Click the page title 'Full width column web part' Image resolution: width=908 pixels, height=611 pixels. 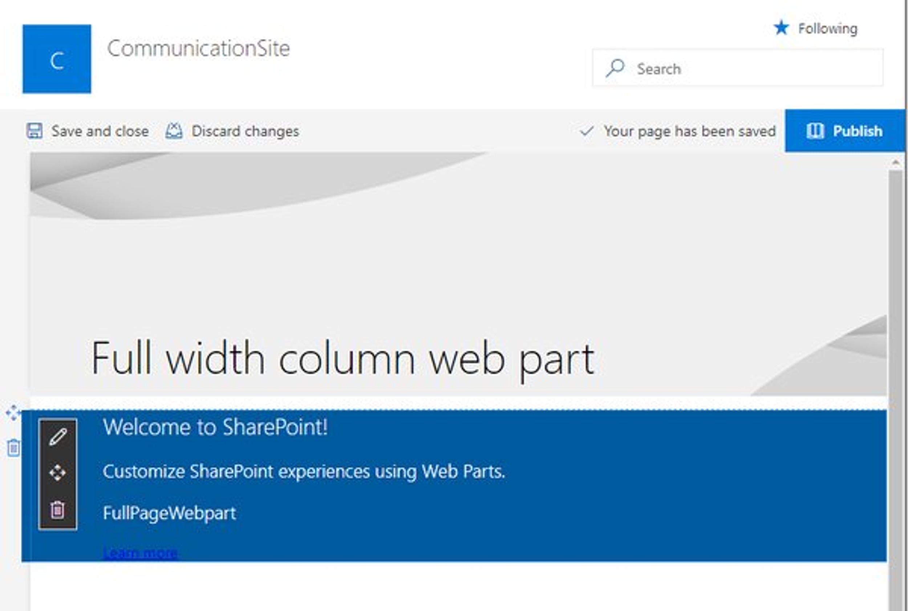pos(343,358)
